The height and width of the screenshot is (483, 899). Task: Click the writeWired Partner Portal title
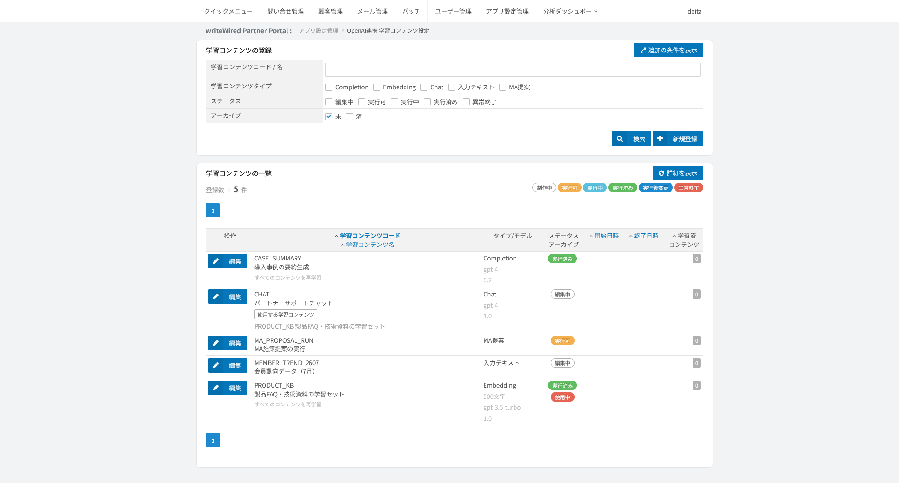point(249,30)
